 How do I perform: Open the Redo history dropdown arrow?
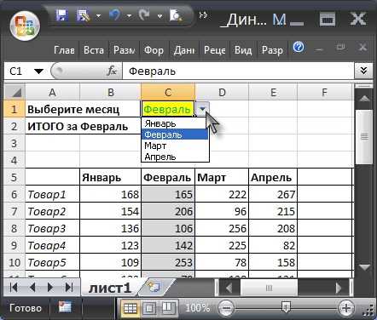pyautogui.click(x=159, y=16)
